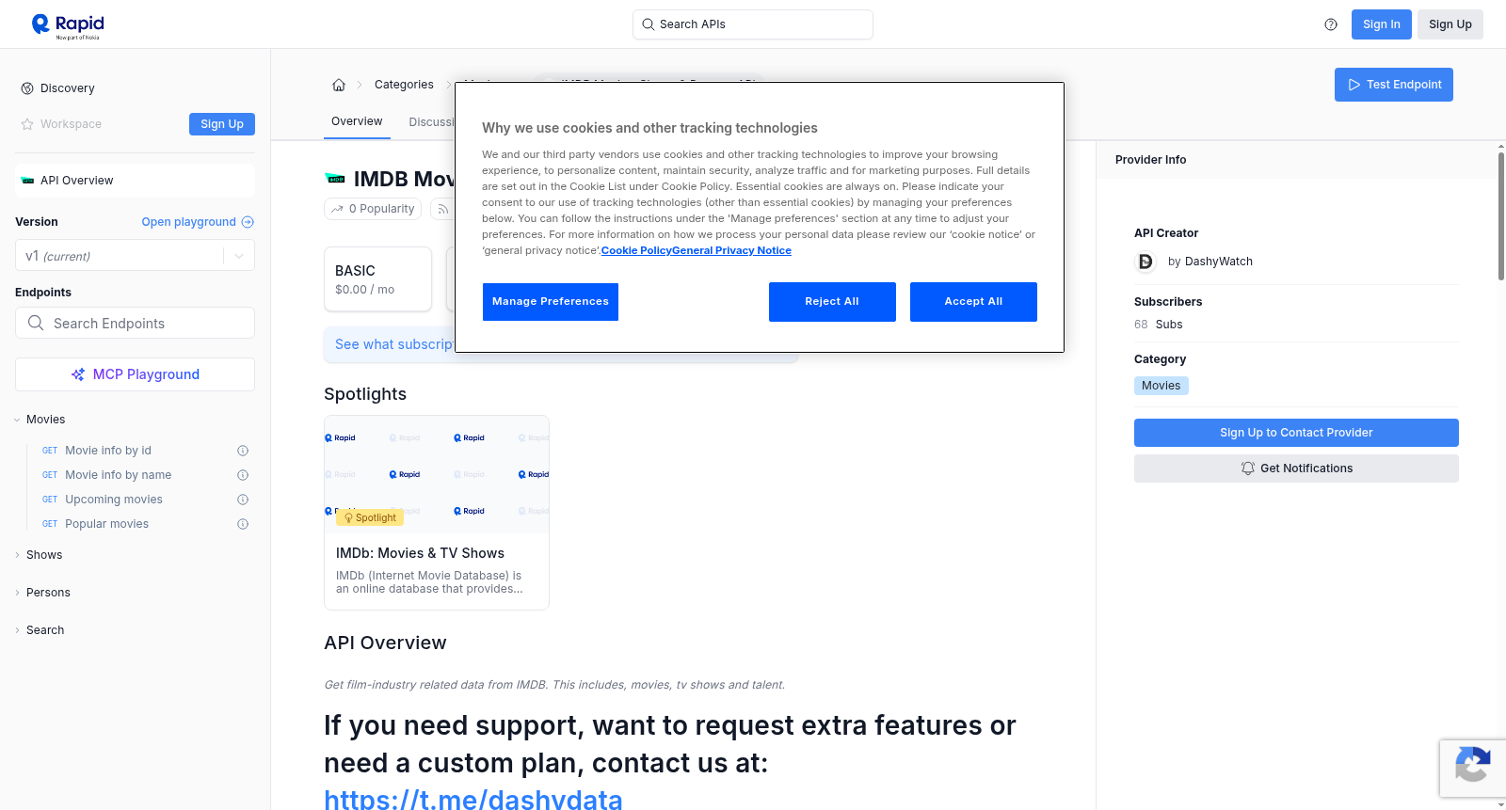Image resolution: width=1506 pixels, height=810 pixels.
Task: Expand the version v1 dropdown
Action: pos(239,256)
